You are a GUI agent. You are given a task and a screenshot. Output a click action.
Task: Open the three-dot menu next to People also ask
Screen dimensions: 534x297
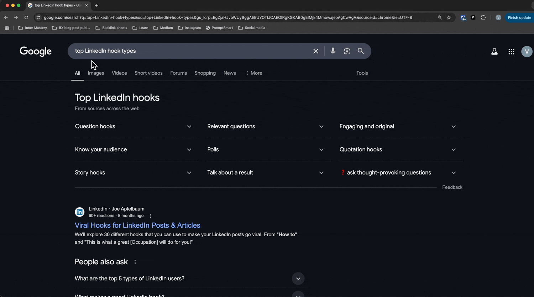(x=135, y=262)
